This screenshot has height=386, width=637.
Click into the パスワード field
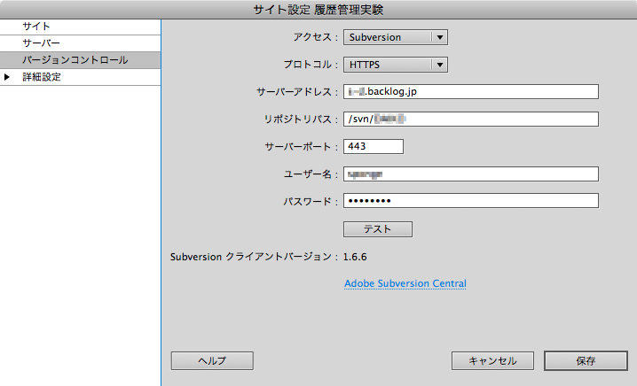coord(470,201)
